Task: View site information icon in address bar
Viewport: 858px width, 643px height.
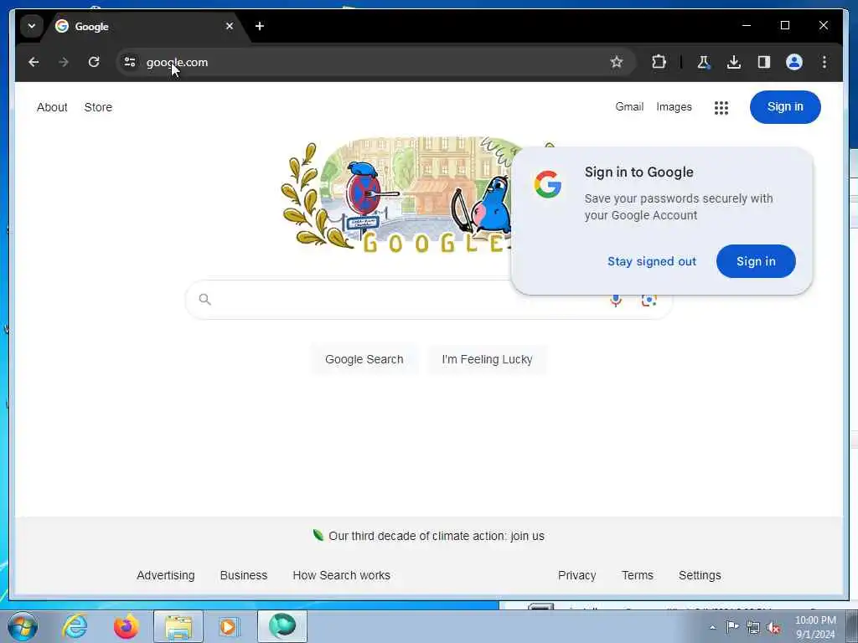Action: 130,62
